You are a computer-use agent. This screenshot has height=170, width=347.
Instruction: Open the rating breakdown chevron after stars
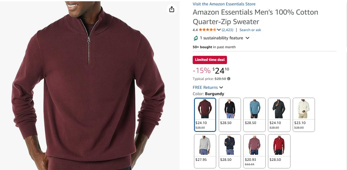point(219,30)
